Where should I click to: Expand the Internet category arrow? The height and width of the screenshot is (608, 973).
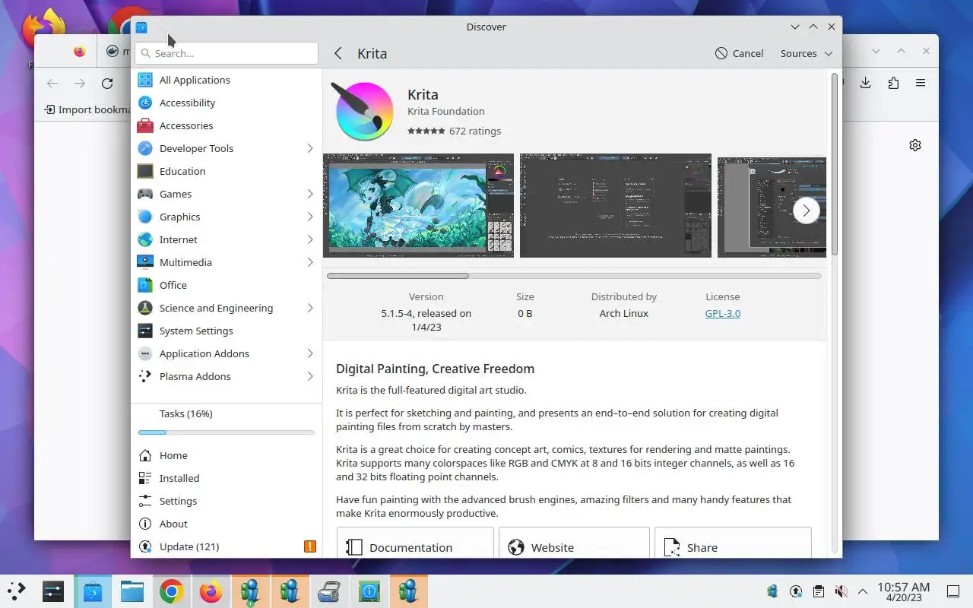tap(310, 239)
